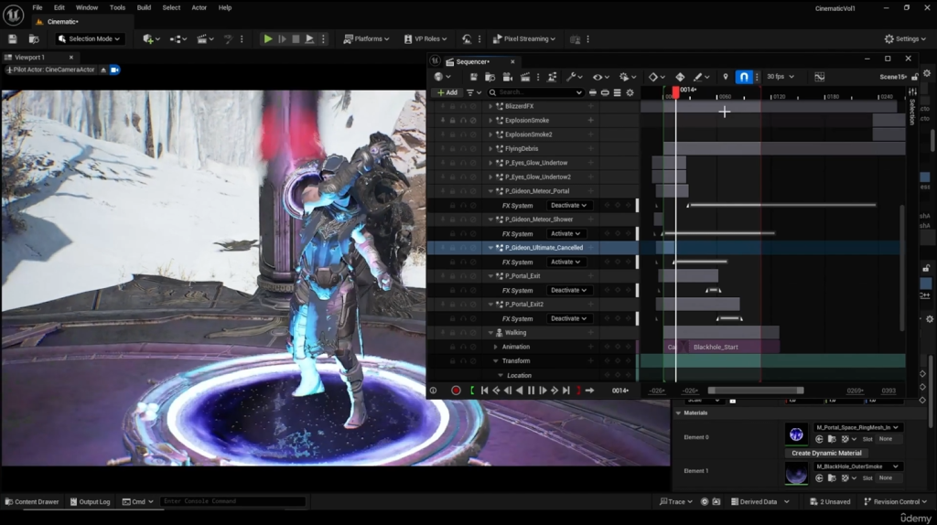Open the Sequencer curve editor icon
The height and width of the screenshot is (525, 937).
[x=819, y=77]
